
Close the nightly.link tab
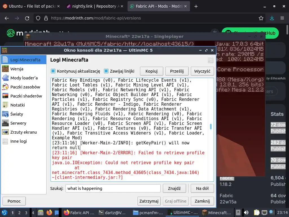[x=122, y=6]
